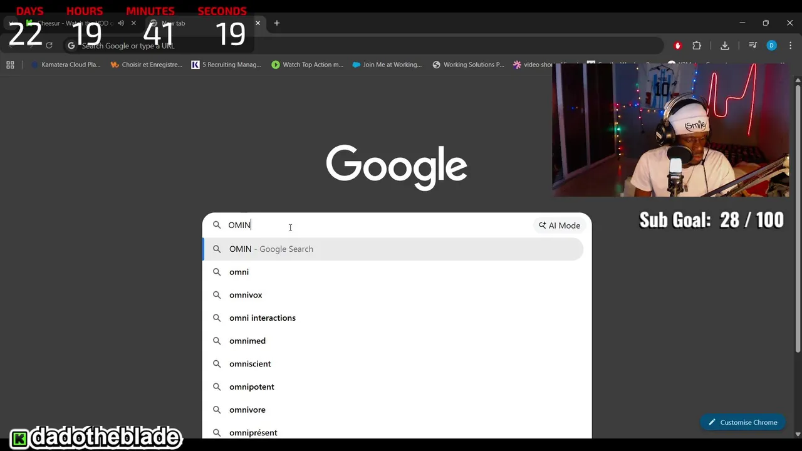Click the green play favicon bookmark
The image size is (802, 451).
point(276,65)
